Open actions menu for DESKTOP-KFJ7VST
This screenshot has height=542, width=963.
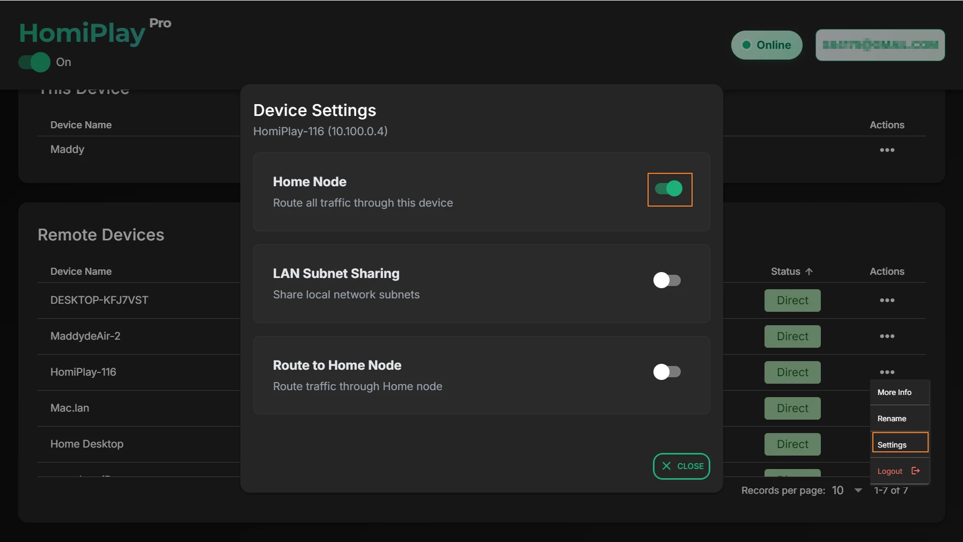tap(887, 301)
